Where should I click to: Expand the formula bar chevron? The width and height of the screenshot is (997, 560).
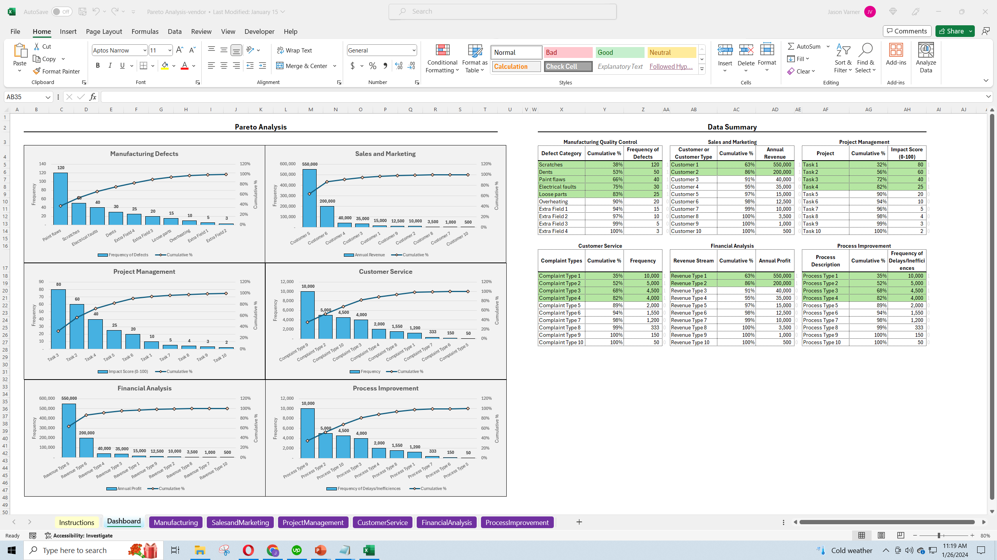pos(988,96)
